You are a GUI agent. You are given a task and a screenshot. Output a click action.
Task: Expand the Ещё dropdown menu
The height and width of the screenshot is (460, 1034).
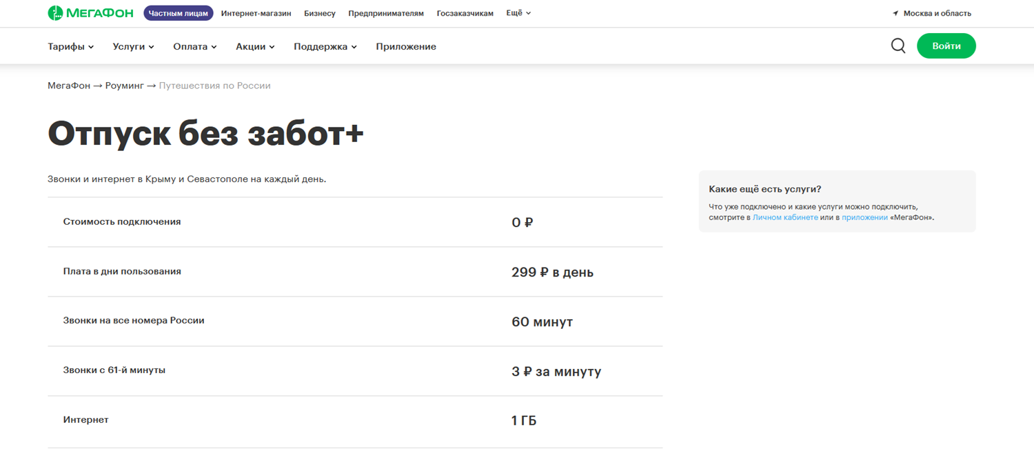tap(518, 13)
